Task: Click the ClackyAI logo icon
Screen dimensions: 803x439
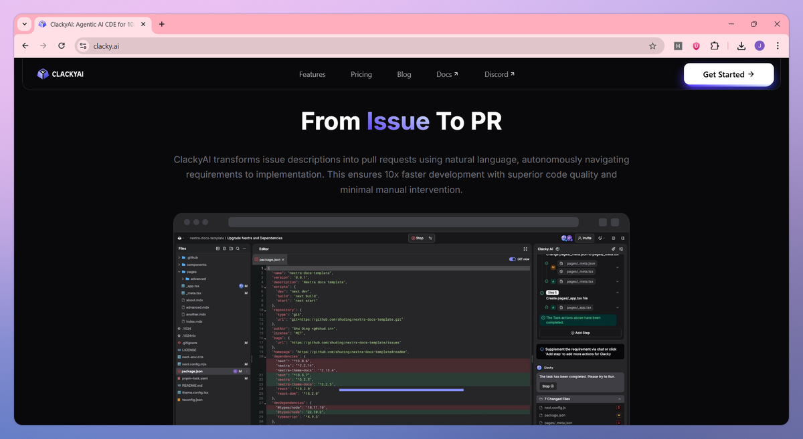Action: tap(43, 74)
